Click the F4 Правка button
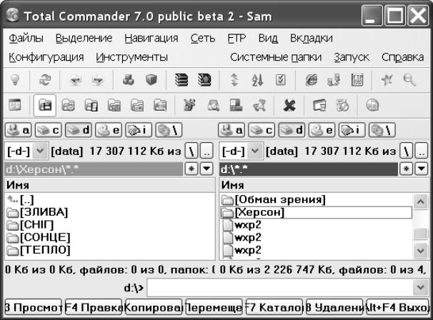Viewport: 433px width, 320px height. (94, 307)
